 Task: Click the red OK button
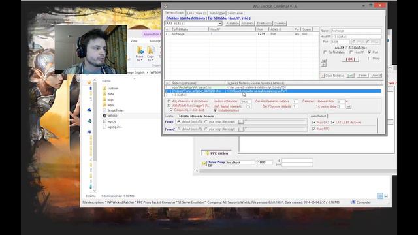350,59
